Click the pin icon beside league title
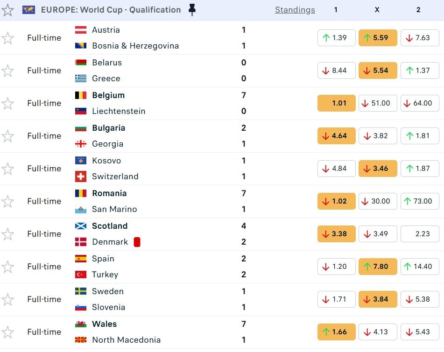444x352 pixels. pyautogui.click(x=192, y=10)
